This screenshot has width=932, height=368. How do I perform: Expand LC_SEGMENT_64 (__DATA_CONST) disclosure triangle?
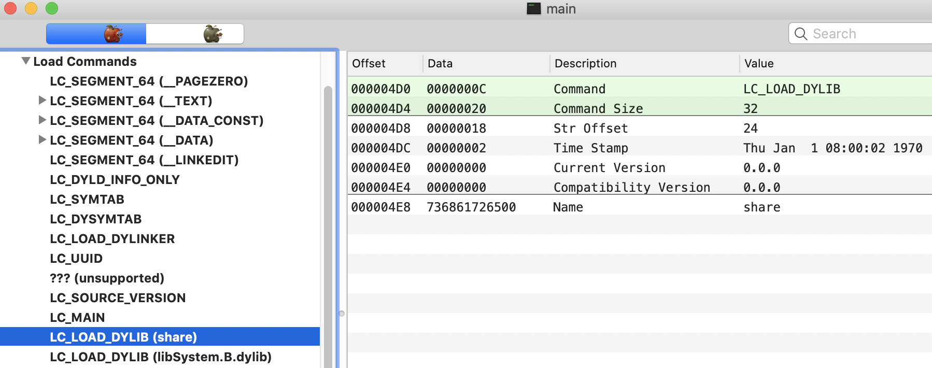pos(43,120)
